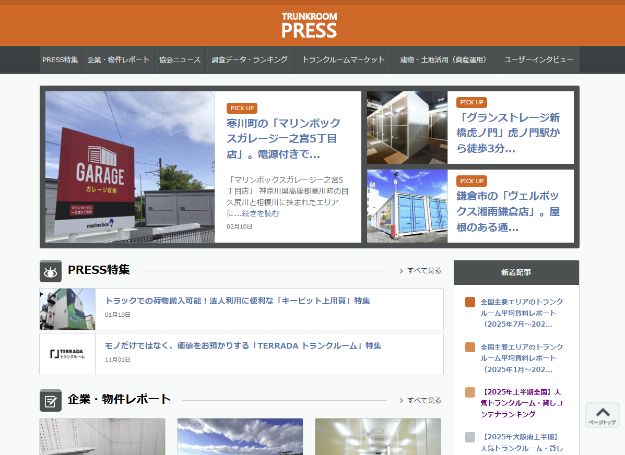Open the 鎌倉市の「ヴェルボックス湘南鎌倉店」 headline

[508, 211]
